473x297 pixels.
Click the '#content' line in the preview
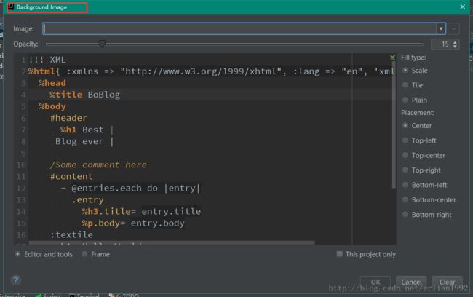[71, 177]
